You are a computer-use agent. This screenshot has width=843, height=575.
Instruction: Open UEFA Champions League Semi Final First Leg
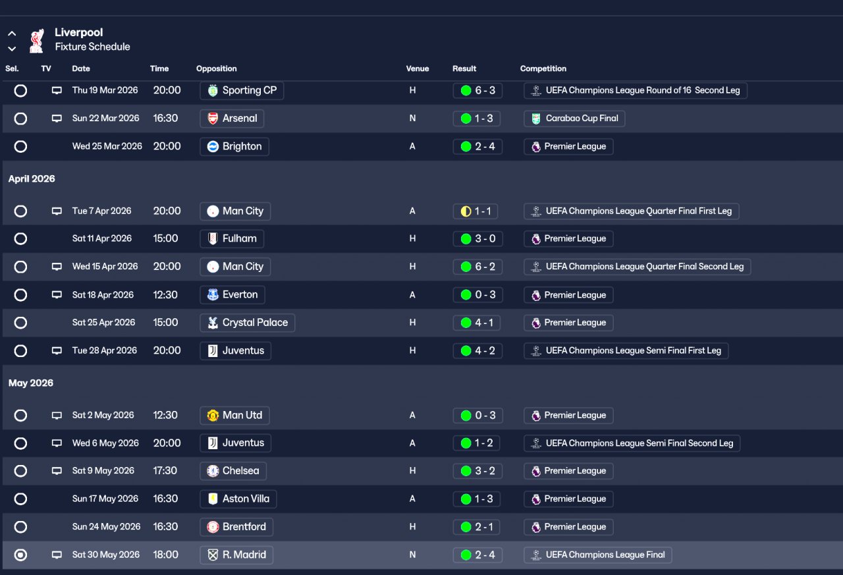626,350
